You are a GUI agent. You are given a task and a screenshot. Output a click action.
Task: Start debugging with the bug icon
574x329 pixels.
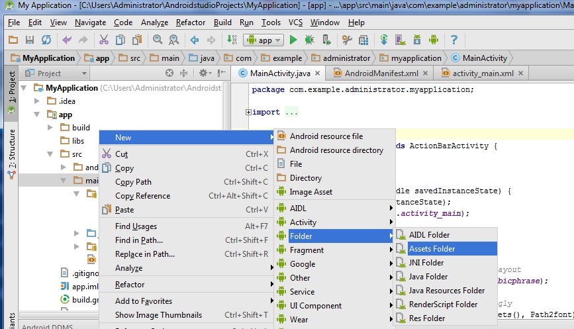point(309,40)
